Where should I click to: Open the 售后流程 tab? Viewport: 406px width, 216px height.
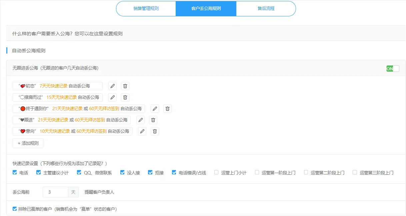pos(266,8)
